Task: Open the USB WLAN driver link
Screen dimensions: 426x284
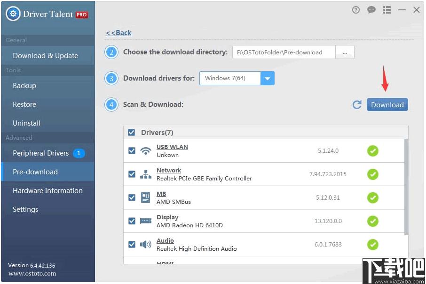Action: click(x=172, y=147)
